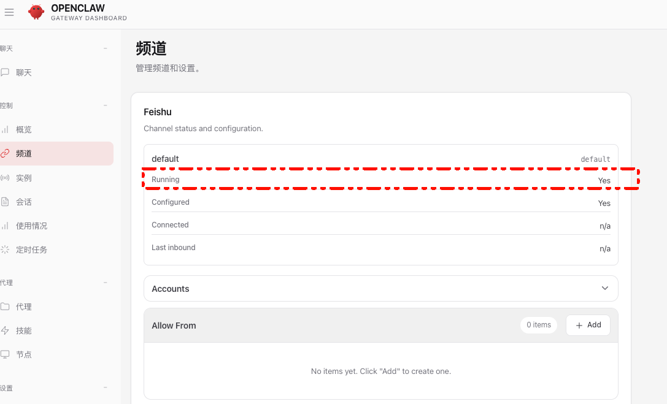This screenshot has height=404, width=667.
Task: Expand the Accounts section
Action: [604, 288]
